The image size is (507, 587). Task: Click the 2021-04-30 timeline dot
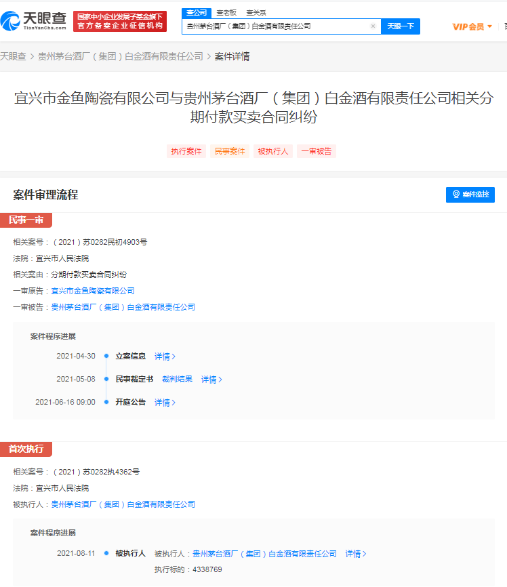click(x=106, y=356)
